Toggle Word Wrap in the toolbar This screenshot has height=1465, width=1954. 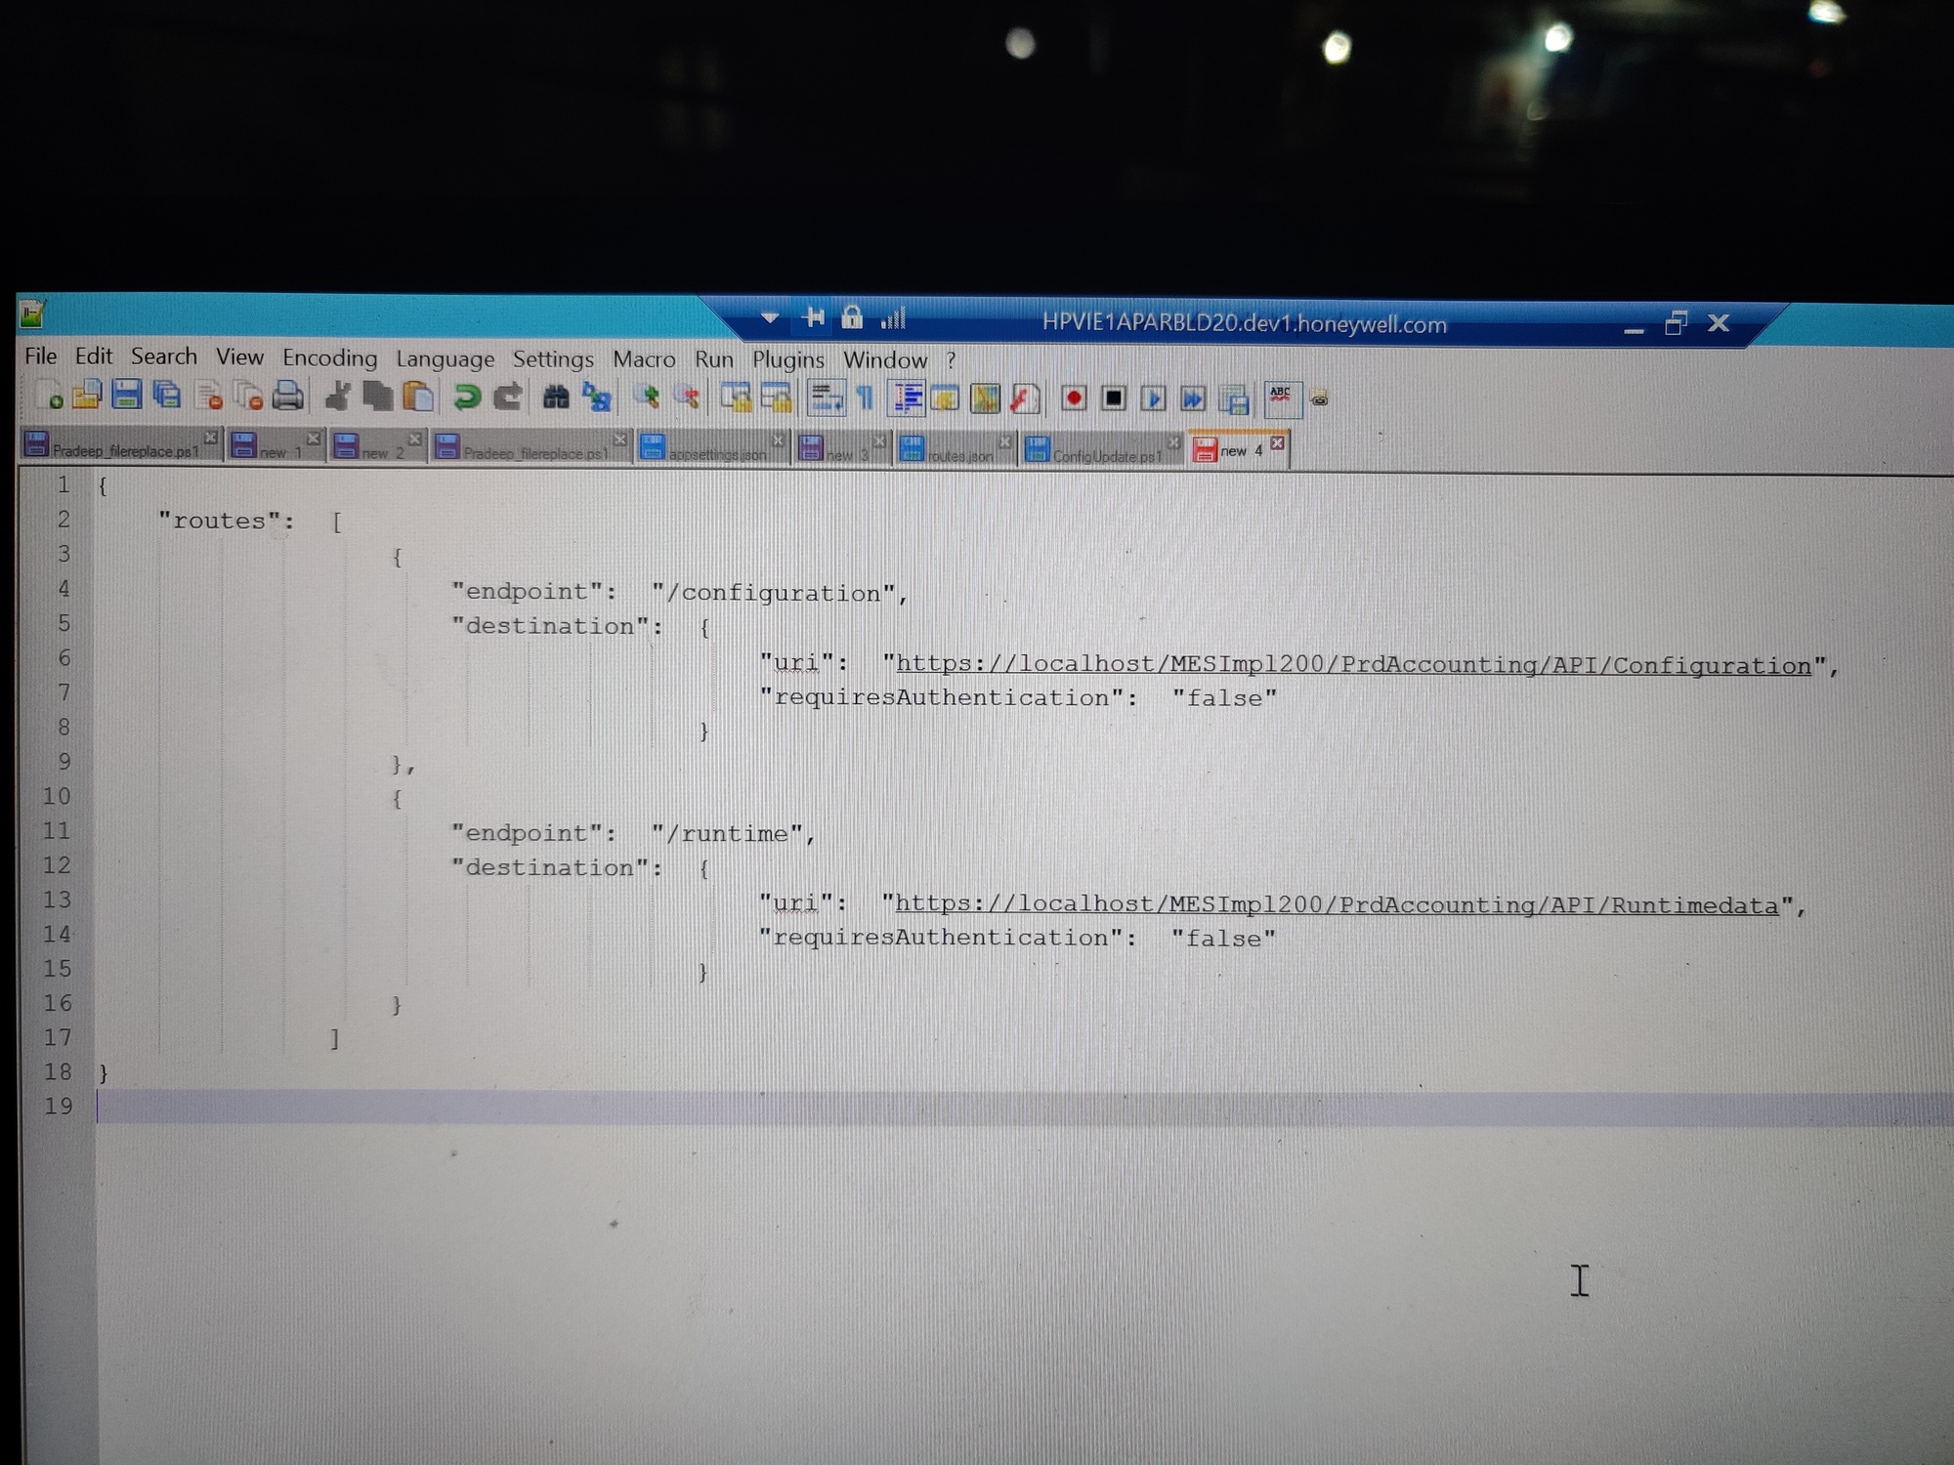click(x=827, y=398)
